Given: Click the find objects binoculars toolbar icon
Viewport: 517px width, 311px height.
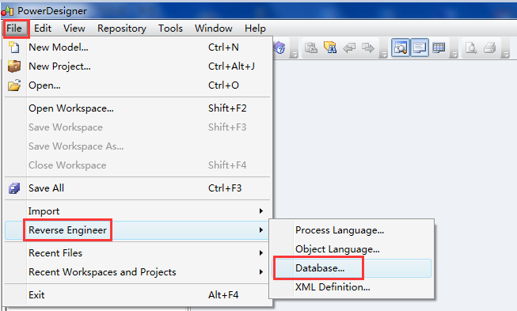Looking at the screenshot, I should 330,47.
